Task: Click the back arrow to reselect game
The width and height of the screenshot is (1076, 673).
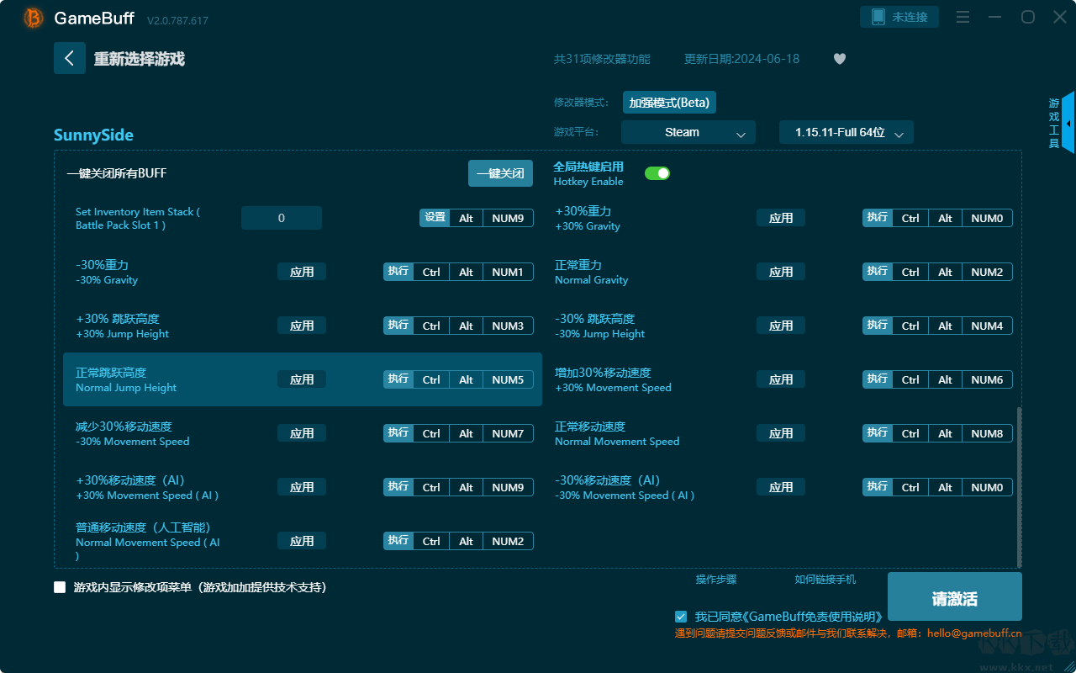Action: (x=70, y=58)
